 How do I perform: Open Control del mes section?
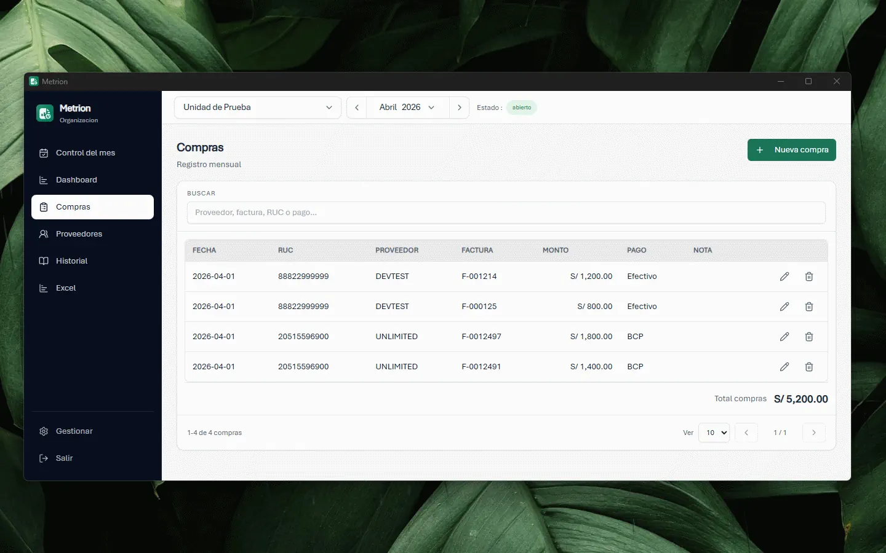click(92, 153)
